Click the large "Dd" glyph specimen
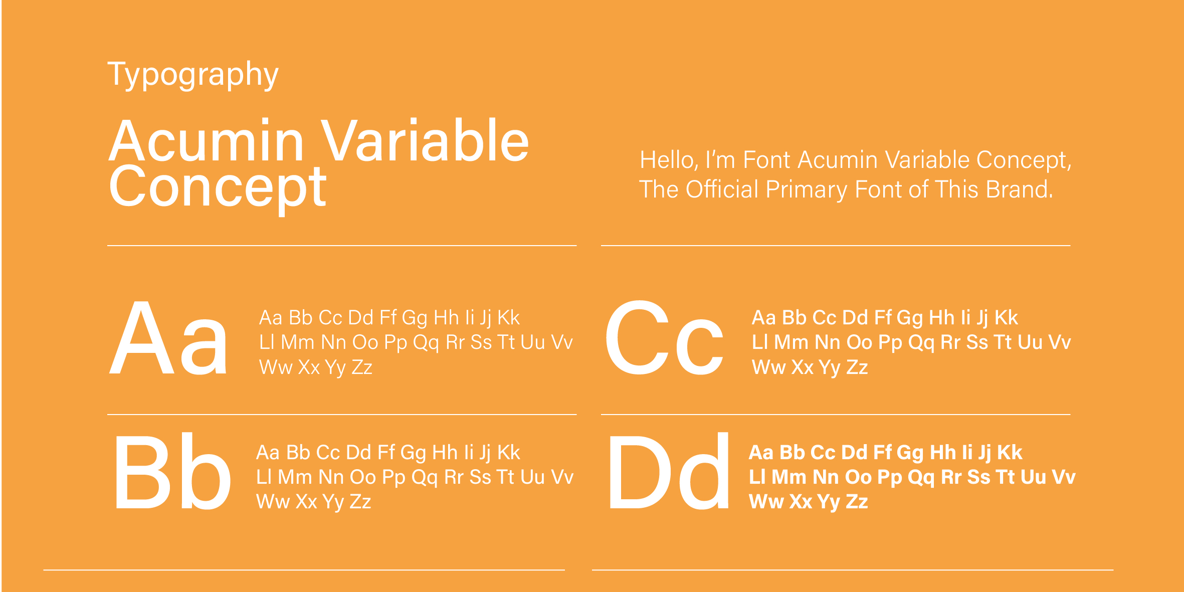Screen dimensions: 1184x592 click(x=668, y=472)
